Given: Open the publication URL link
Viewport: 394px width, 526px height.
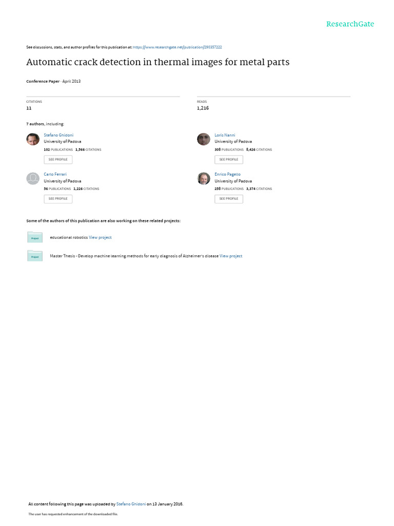Looking at the screenshot, I should [x=178, y=47].
